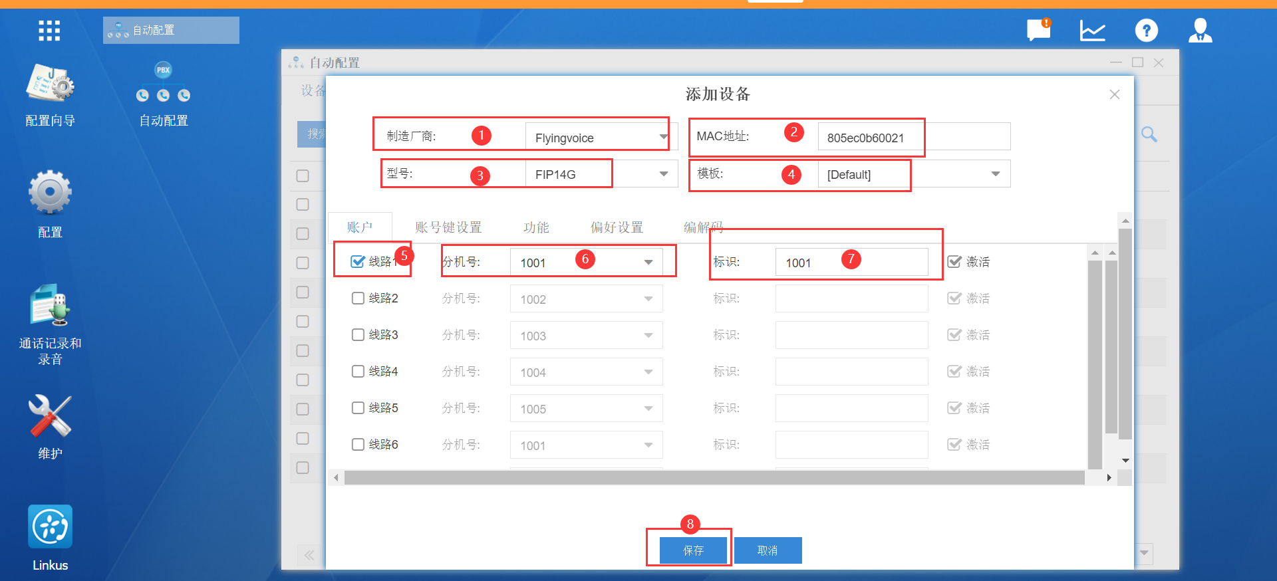Click the 保存 save button
The width and height of the screenshot is (1277, 581).
[693, 550]
